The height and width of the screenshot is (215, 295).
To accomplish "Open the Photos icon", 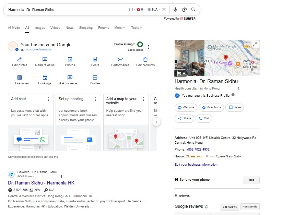I will point(70,59).
